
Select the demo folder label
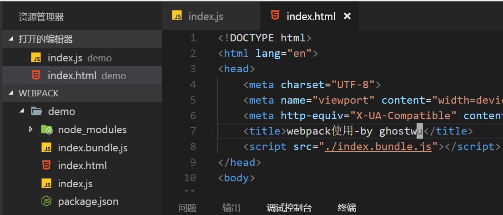click(x=61, y=111)
